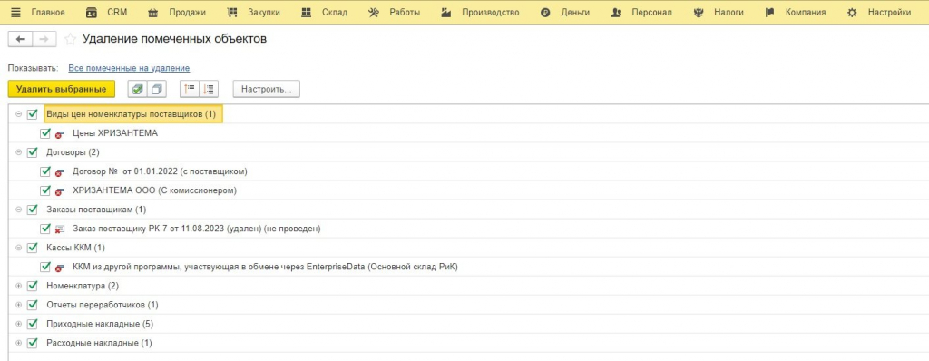Click the Закупки cart icon
This screenshot has height=361, width=929.
(232, 13)
